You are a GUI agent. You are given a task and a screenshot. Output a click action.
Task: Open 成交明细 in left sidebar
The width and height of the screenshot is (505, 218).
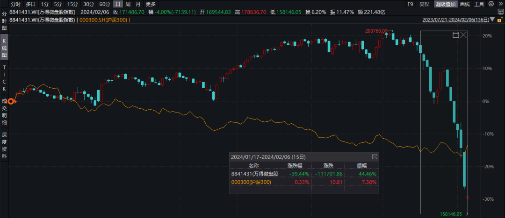coord(4,112)
